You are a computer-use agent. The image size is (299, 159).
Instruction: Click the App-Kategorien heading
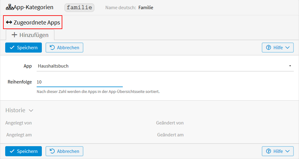33,7
